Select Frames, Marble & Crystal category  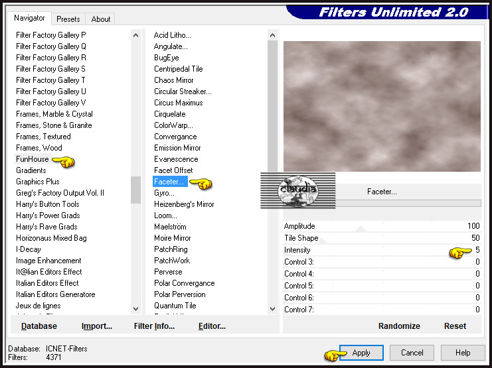54,114
